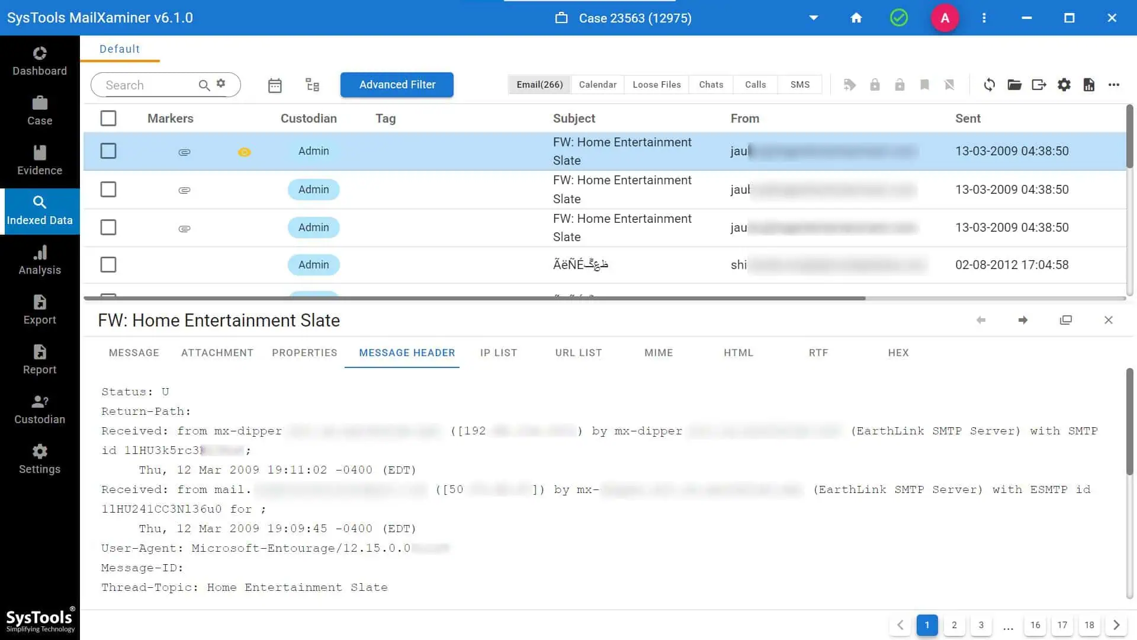Viewport: 1137px width, 640px height.
Task: Go to page 2 of results
Action: (954, 625)
